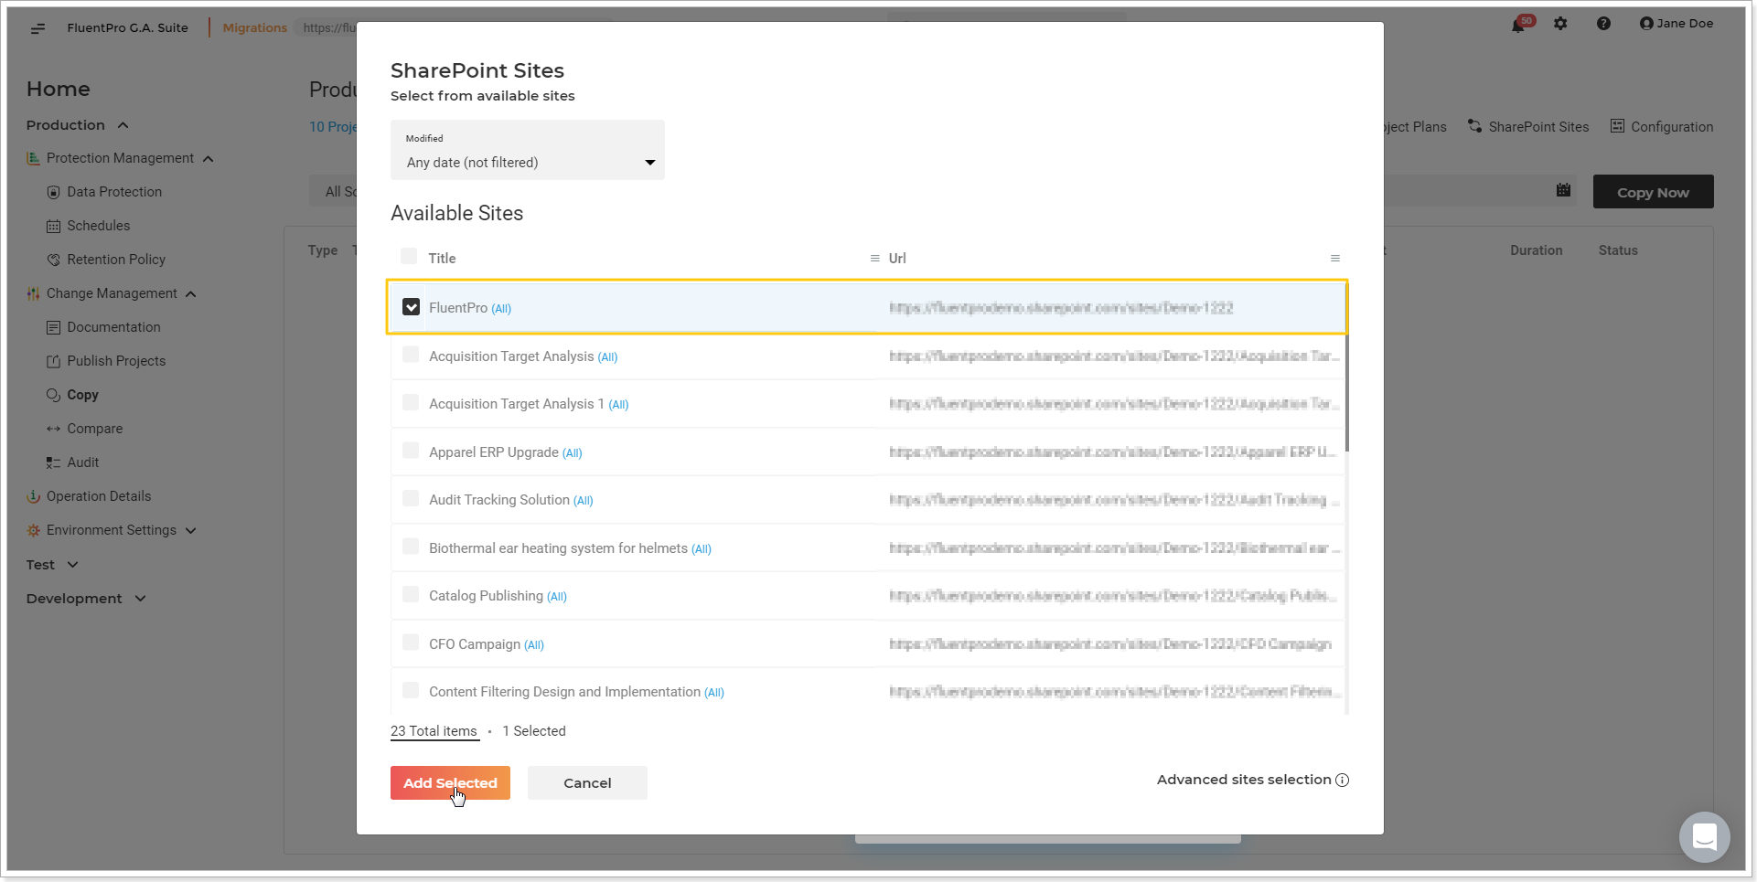
Task: Open Jane Doe user profile
Action: [x=1677, y=24]
